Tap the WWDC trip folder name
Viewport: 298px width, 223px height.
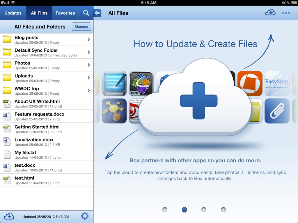click(x=27, y=89)
